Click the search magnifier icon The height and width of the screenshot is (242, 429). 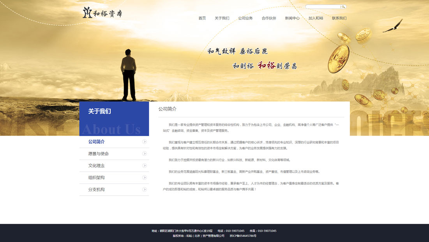(343, 6)
